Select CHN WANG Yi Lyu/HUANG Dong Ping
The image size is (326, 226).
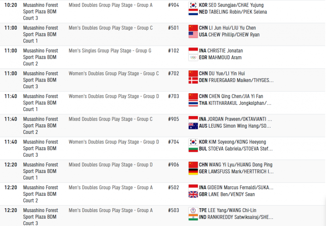(x=235, y=165)
